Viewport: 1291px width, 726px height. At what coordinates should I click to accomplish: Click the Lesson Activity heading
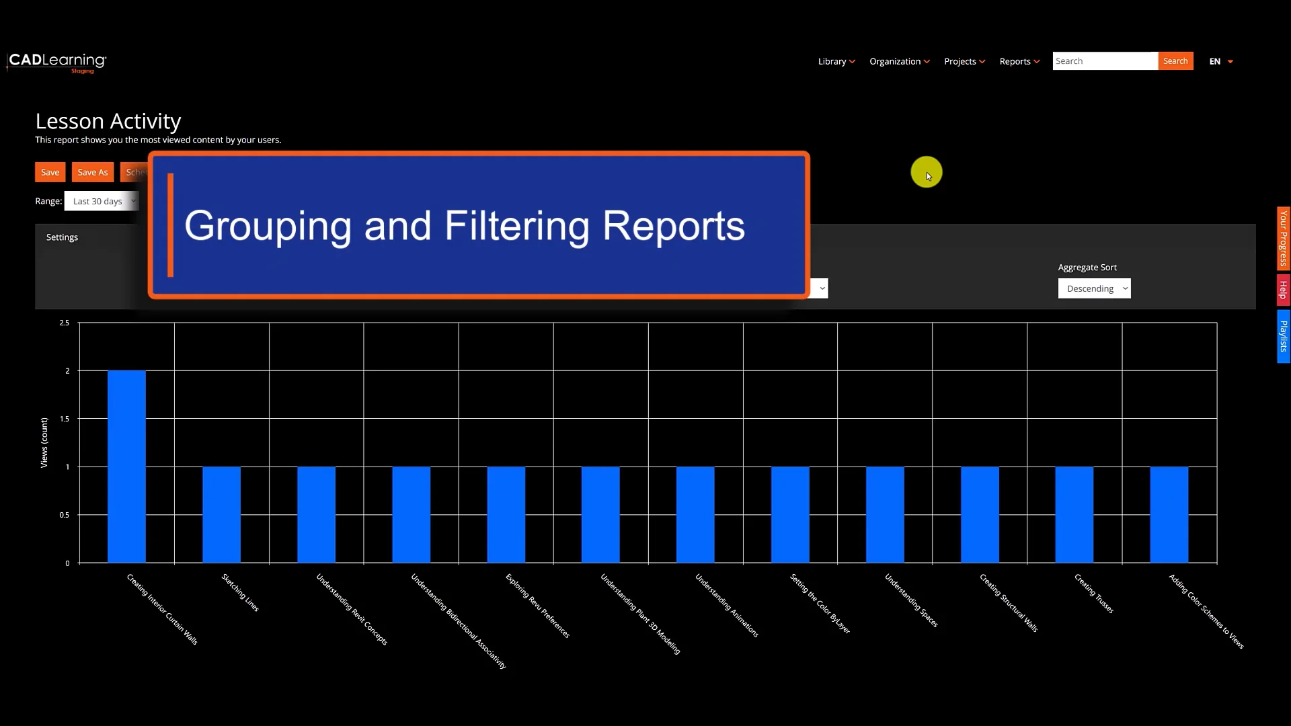pos(108,121)
